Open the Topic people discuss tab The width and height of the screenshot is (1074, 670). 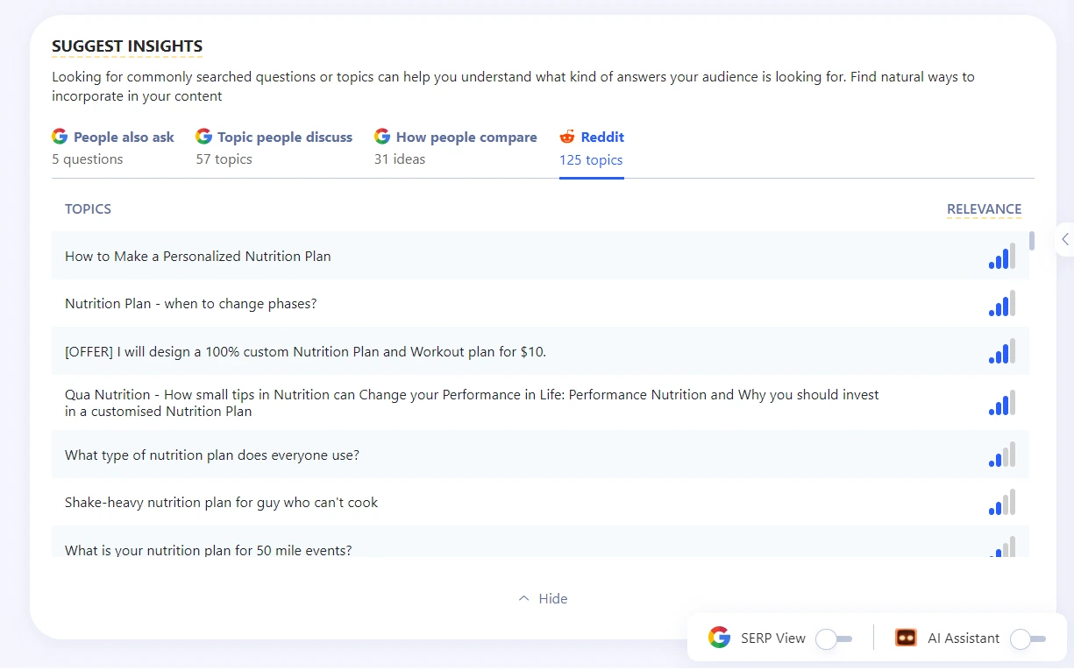pyautogui.click(x=284, y=138)
